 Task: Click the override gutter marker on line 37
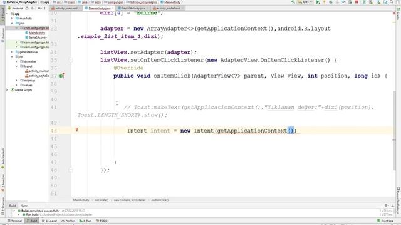[x=61, y=76]
